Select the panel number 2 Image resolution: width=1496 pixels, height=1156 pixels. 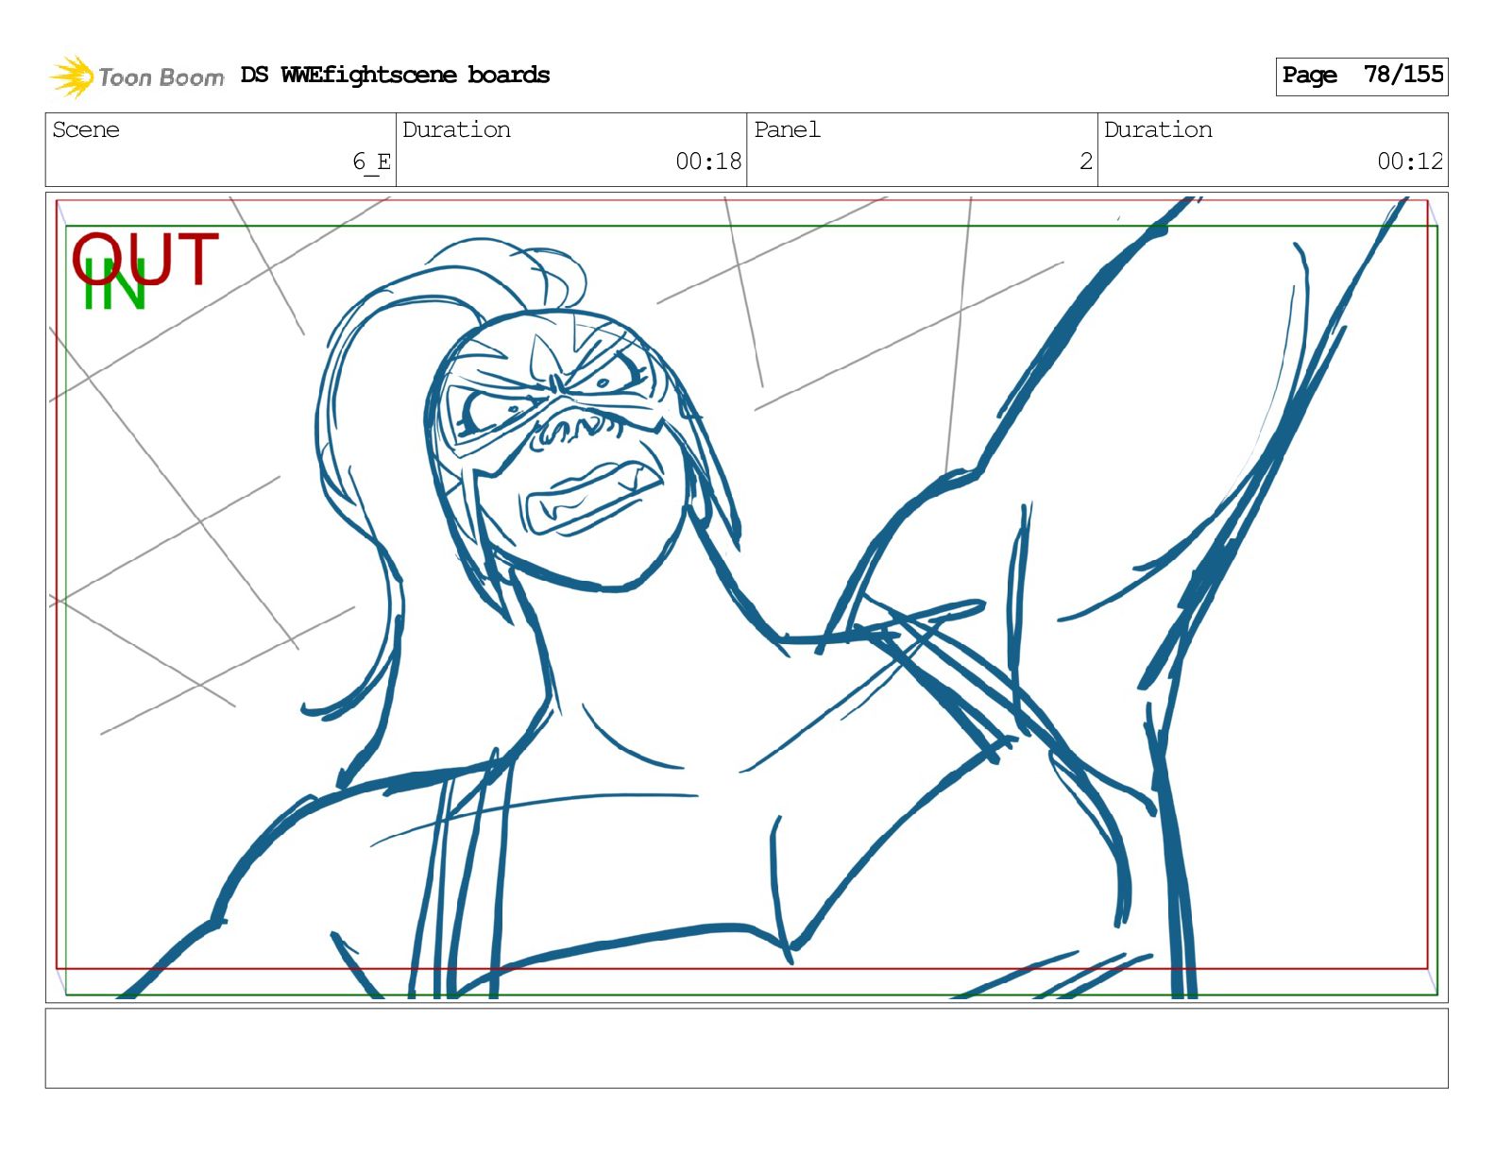tap(1085, 161)
